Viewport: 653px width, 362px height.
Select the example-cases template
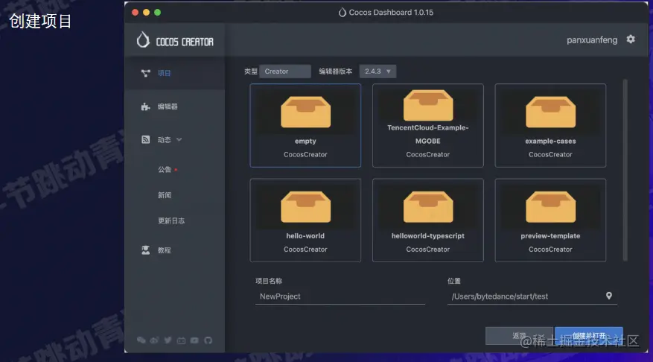pyautogui.click(x=550, y=125)
